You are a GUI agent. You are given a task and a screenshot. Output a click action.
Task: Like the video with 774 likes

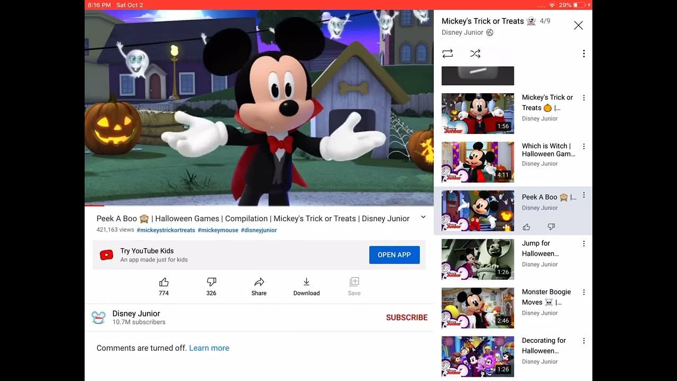164,286
